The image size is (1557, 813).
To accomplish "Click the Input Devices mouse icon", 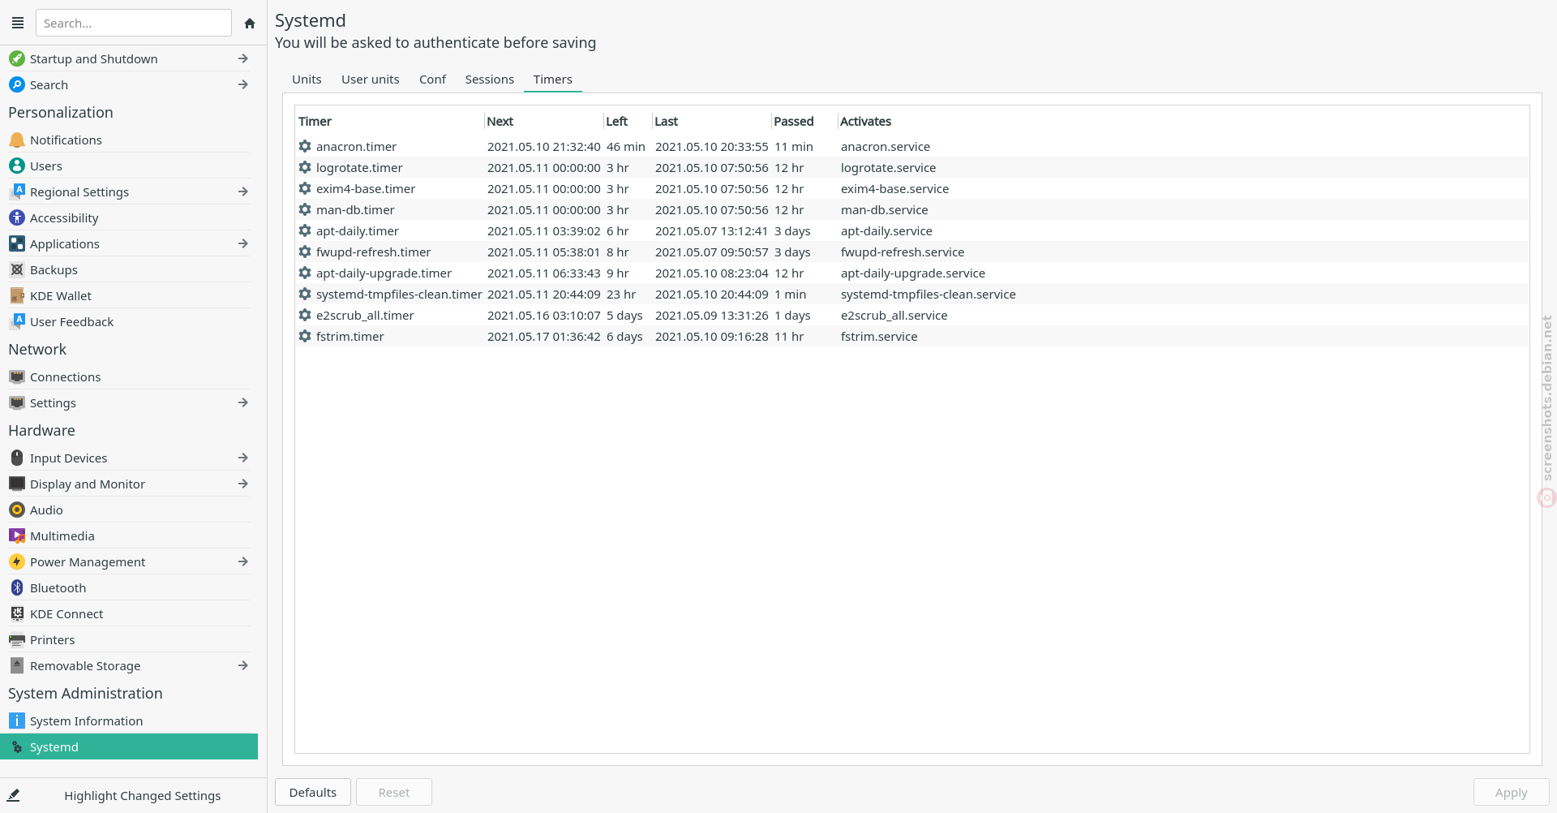I will click(x=17, y=458).
